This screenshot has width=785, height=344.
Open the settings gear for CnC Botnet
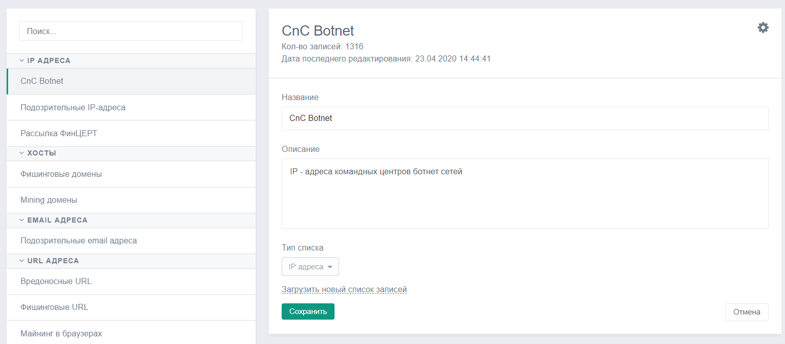763,27
